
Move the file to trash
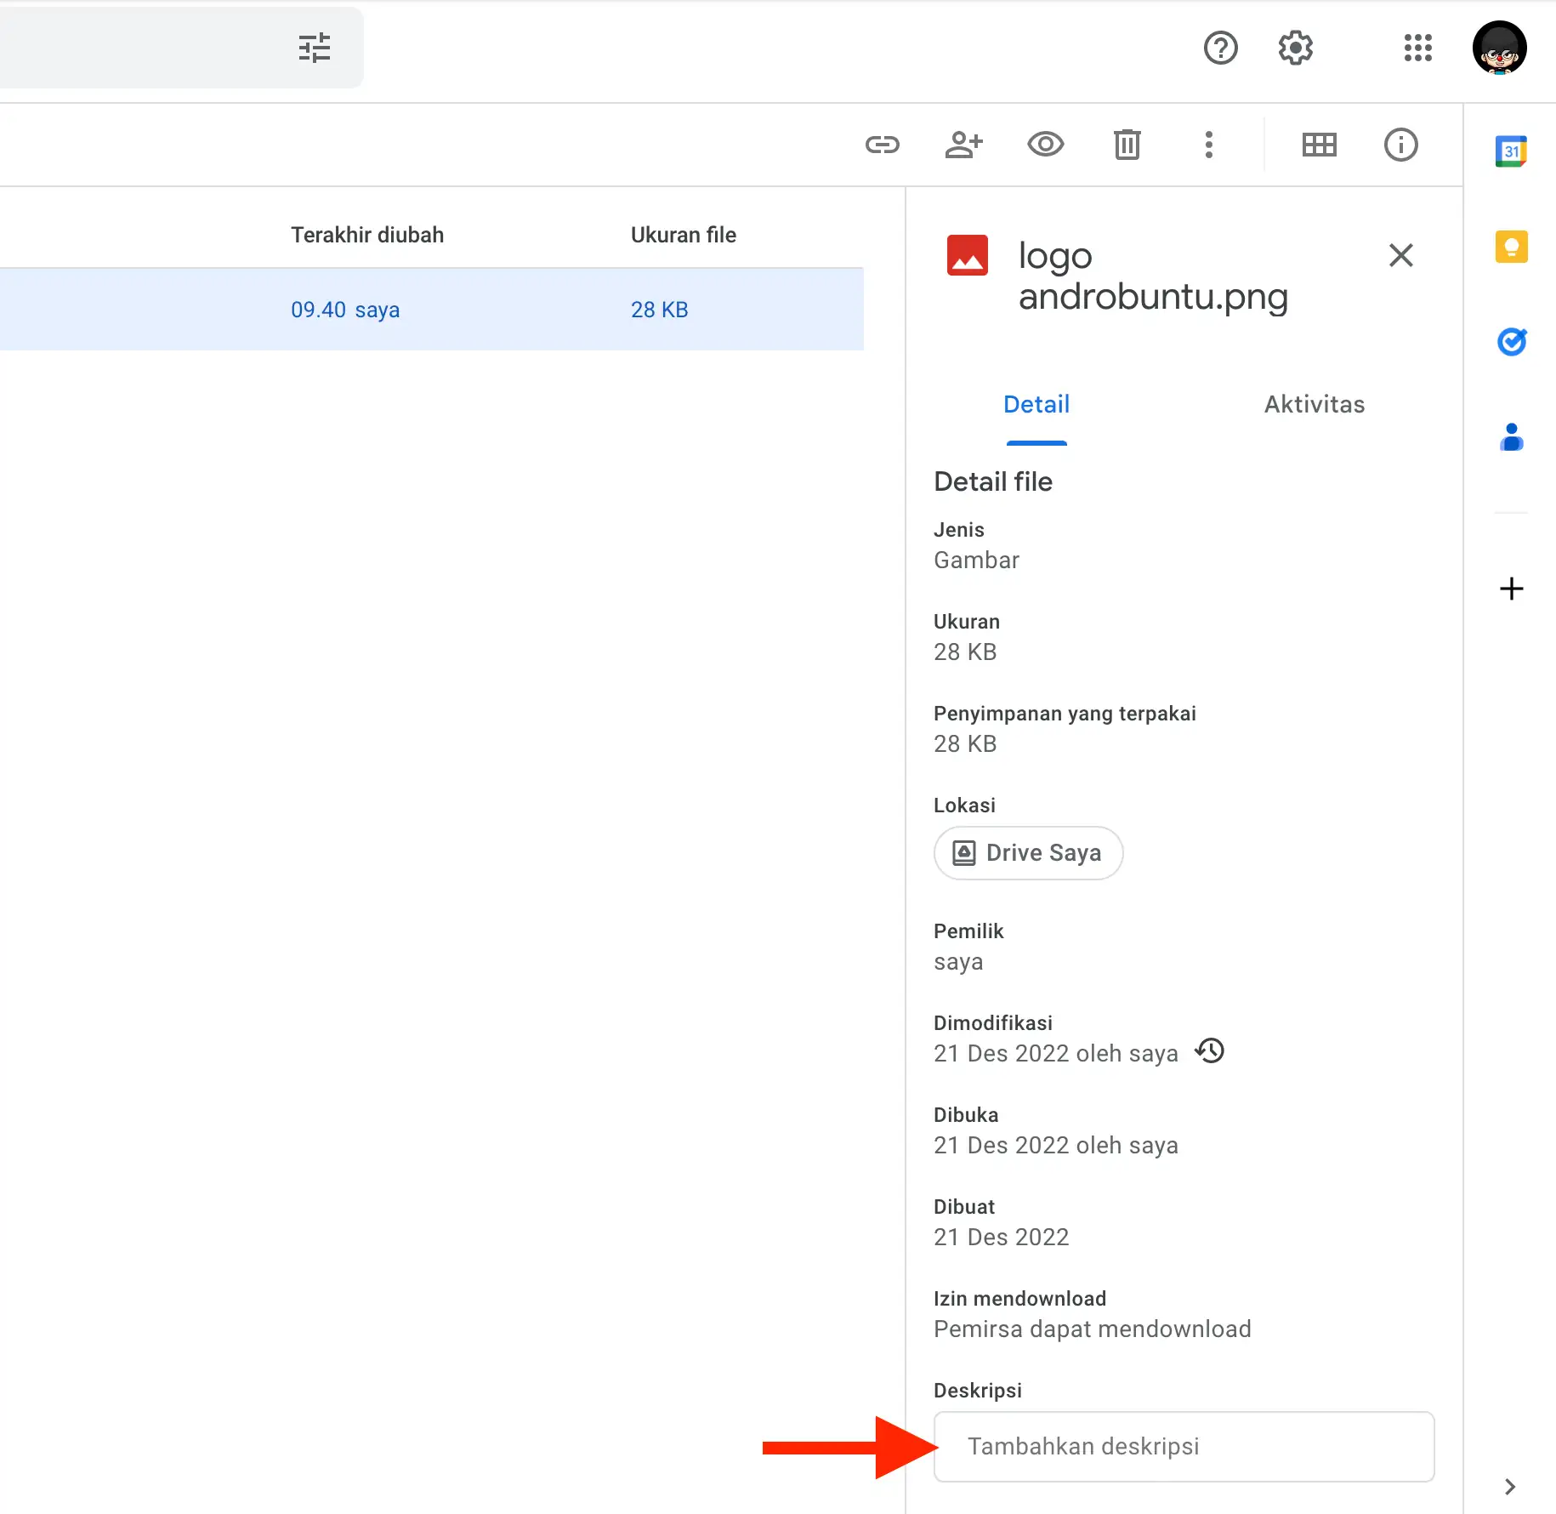[1127, 145]
